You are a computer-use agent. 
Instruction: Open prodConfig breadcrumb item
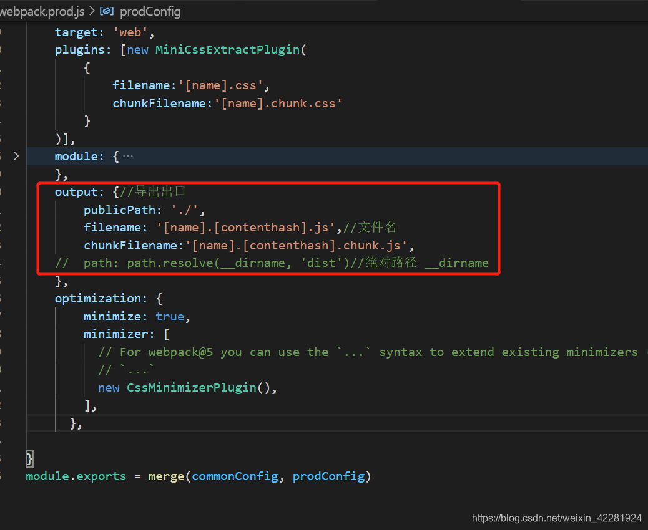(x=150, y=12)
